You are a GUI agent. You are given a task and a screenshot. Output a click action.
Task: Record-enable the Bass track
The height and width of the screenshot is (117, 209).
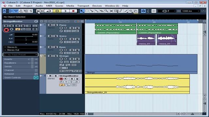coord(61,50)
